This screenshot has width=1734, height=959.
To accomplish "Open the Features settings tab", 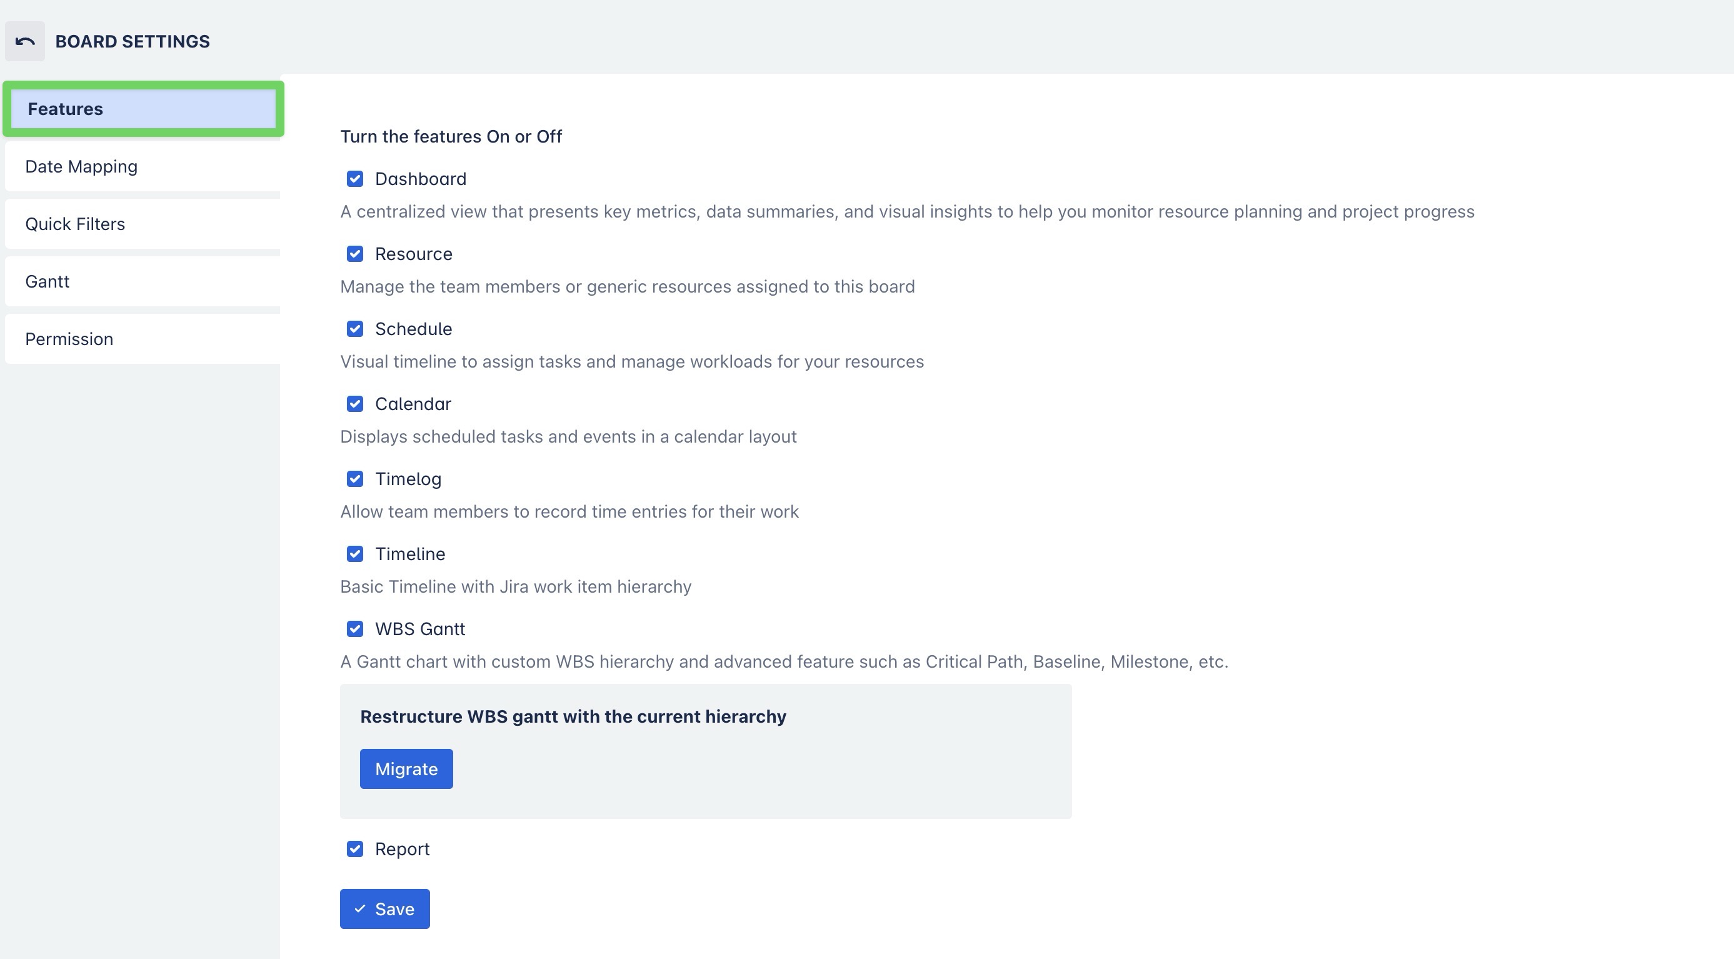I will tap(143, 109).
